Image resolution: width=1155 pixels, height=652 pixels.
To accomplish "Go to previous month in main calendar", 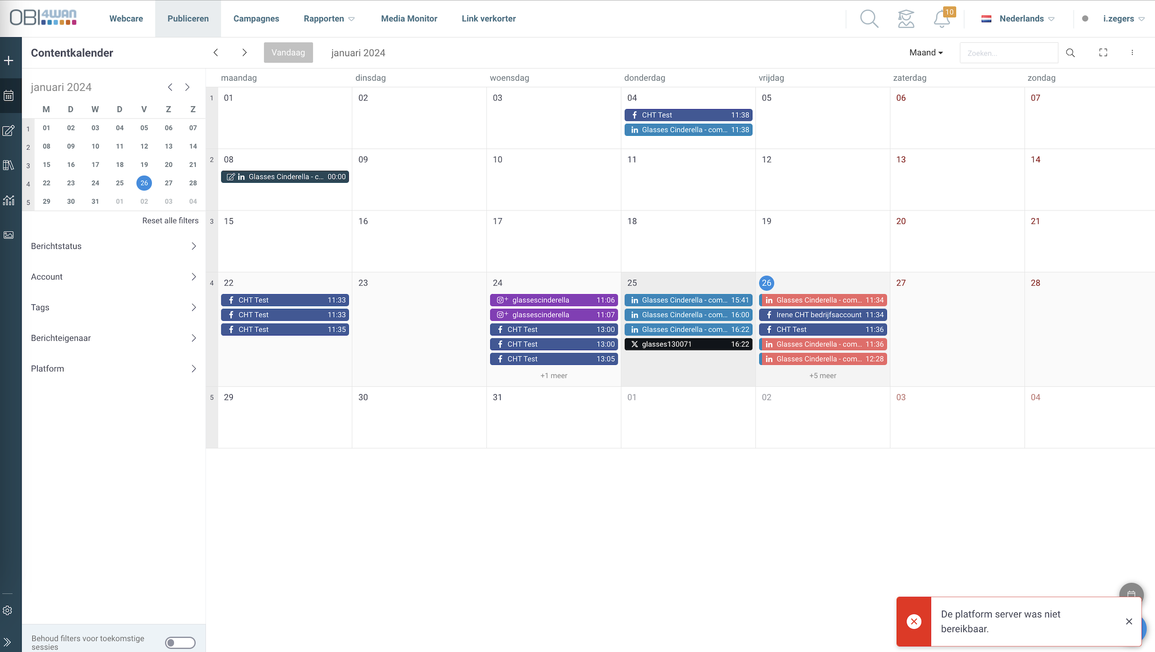I will [216, 53].
